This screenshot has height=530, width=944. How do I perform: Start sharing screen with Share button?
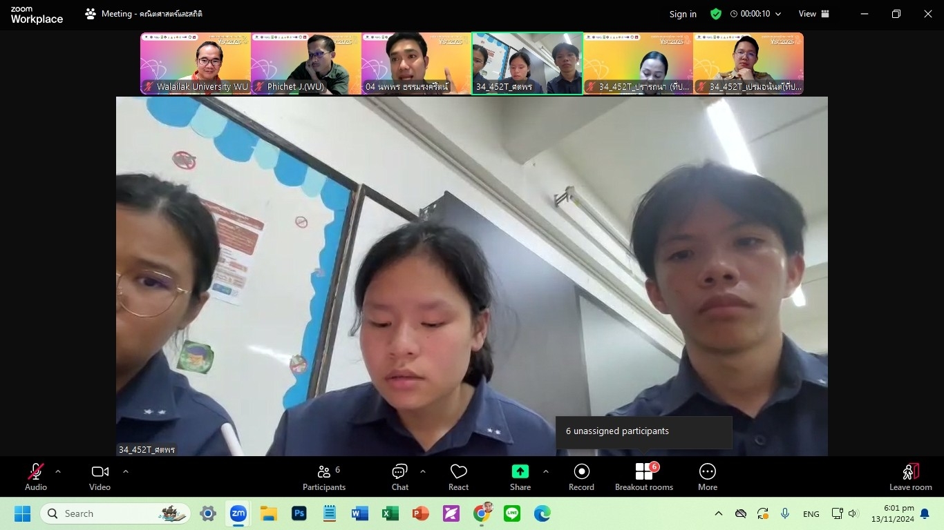[520, 477]
